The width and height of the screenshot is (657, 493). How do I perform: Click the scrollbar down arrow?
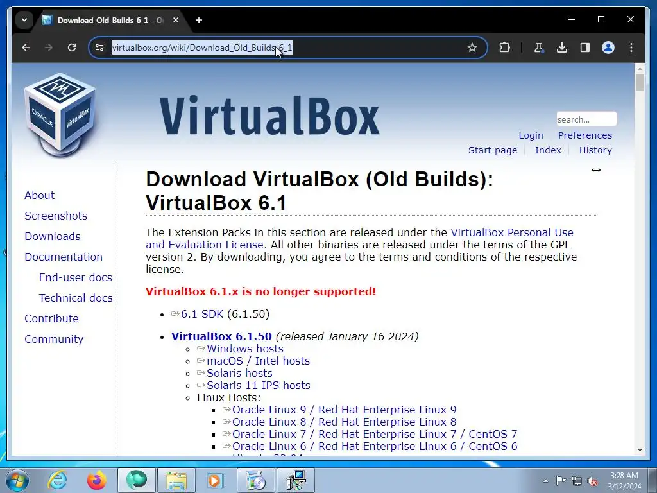(x=640, y=450)
